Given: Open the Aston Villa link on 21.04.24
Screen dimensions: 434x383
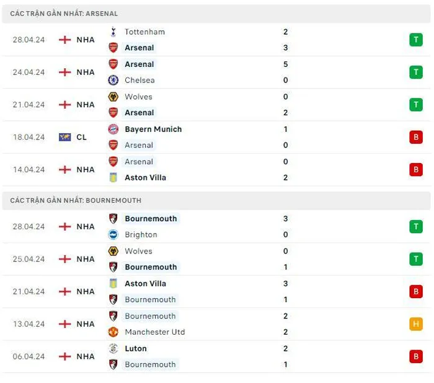Looking at the screenshot, I should (x=145, y=284).
